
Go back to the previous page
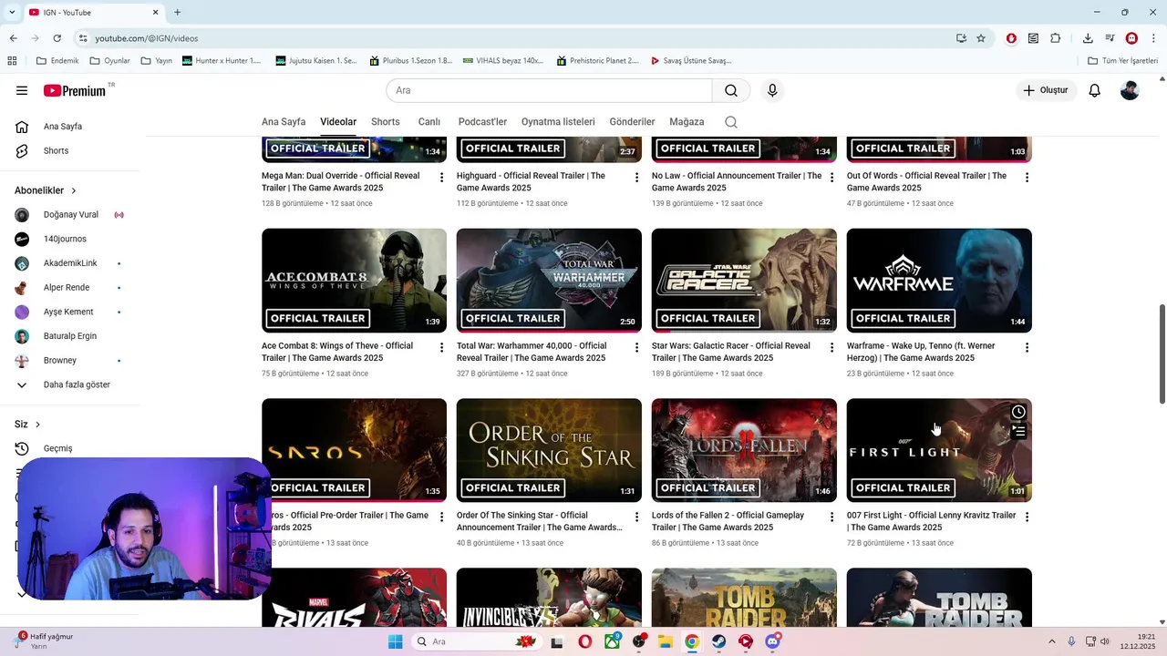(13, 38)
